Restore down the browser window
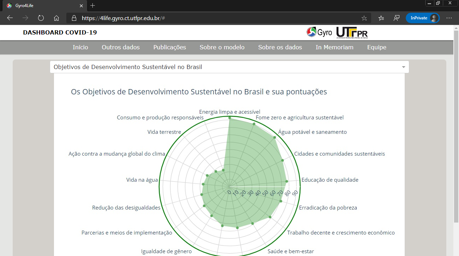The image size is (459, 256). click(438, 3)
